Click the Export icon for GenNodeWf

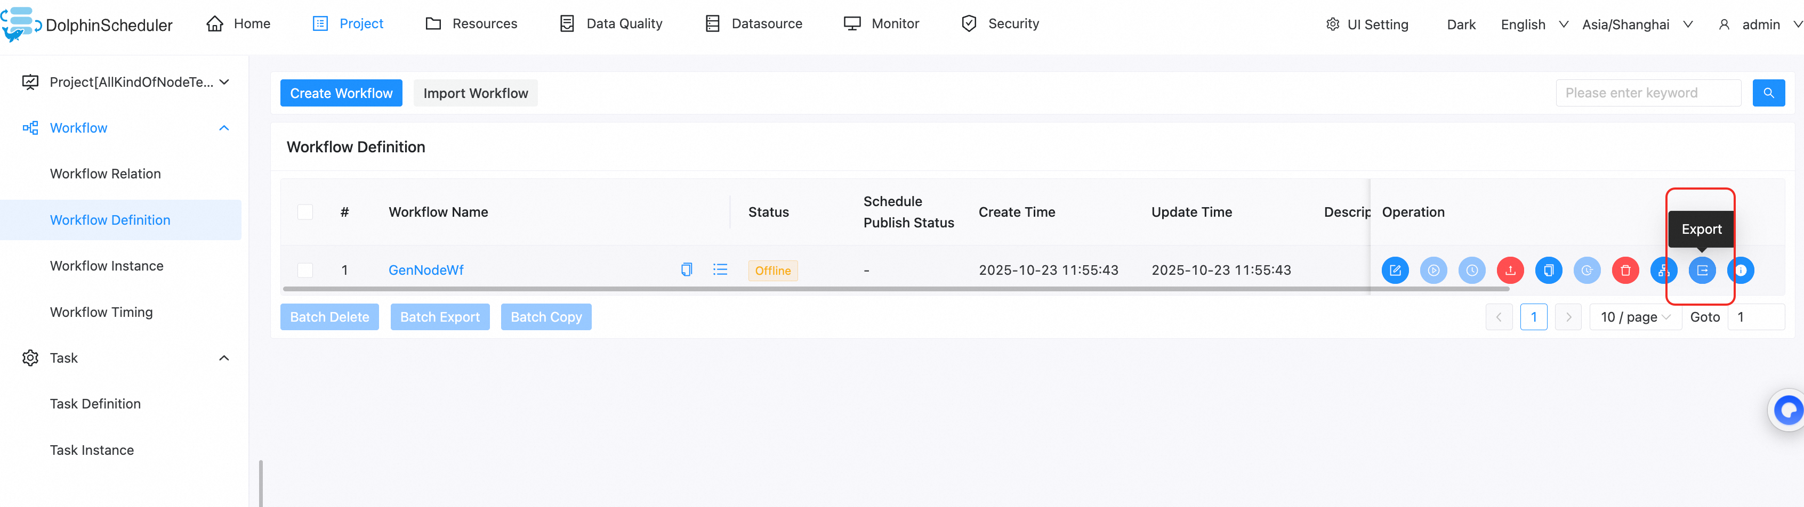click(x=1703, y=270)
